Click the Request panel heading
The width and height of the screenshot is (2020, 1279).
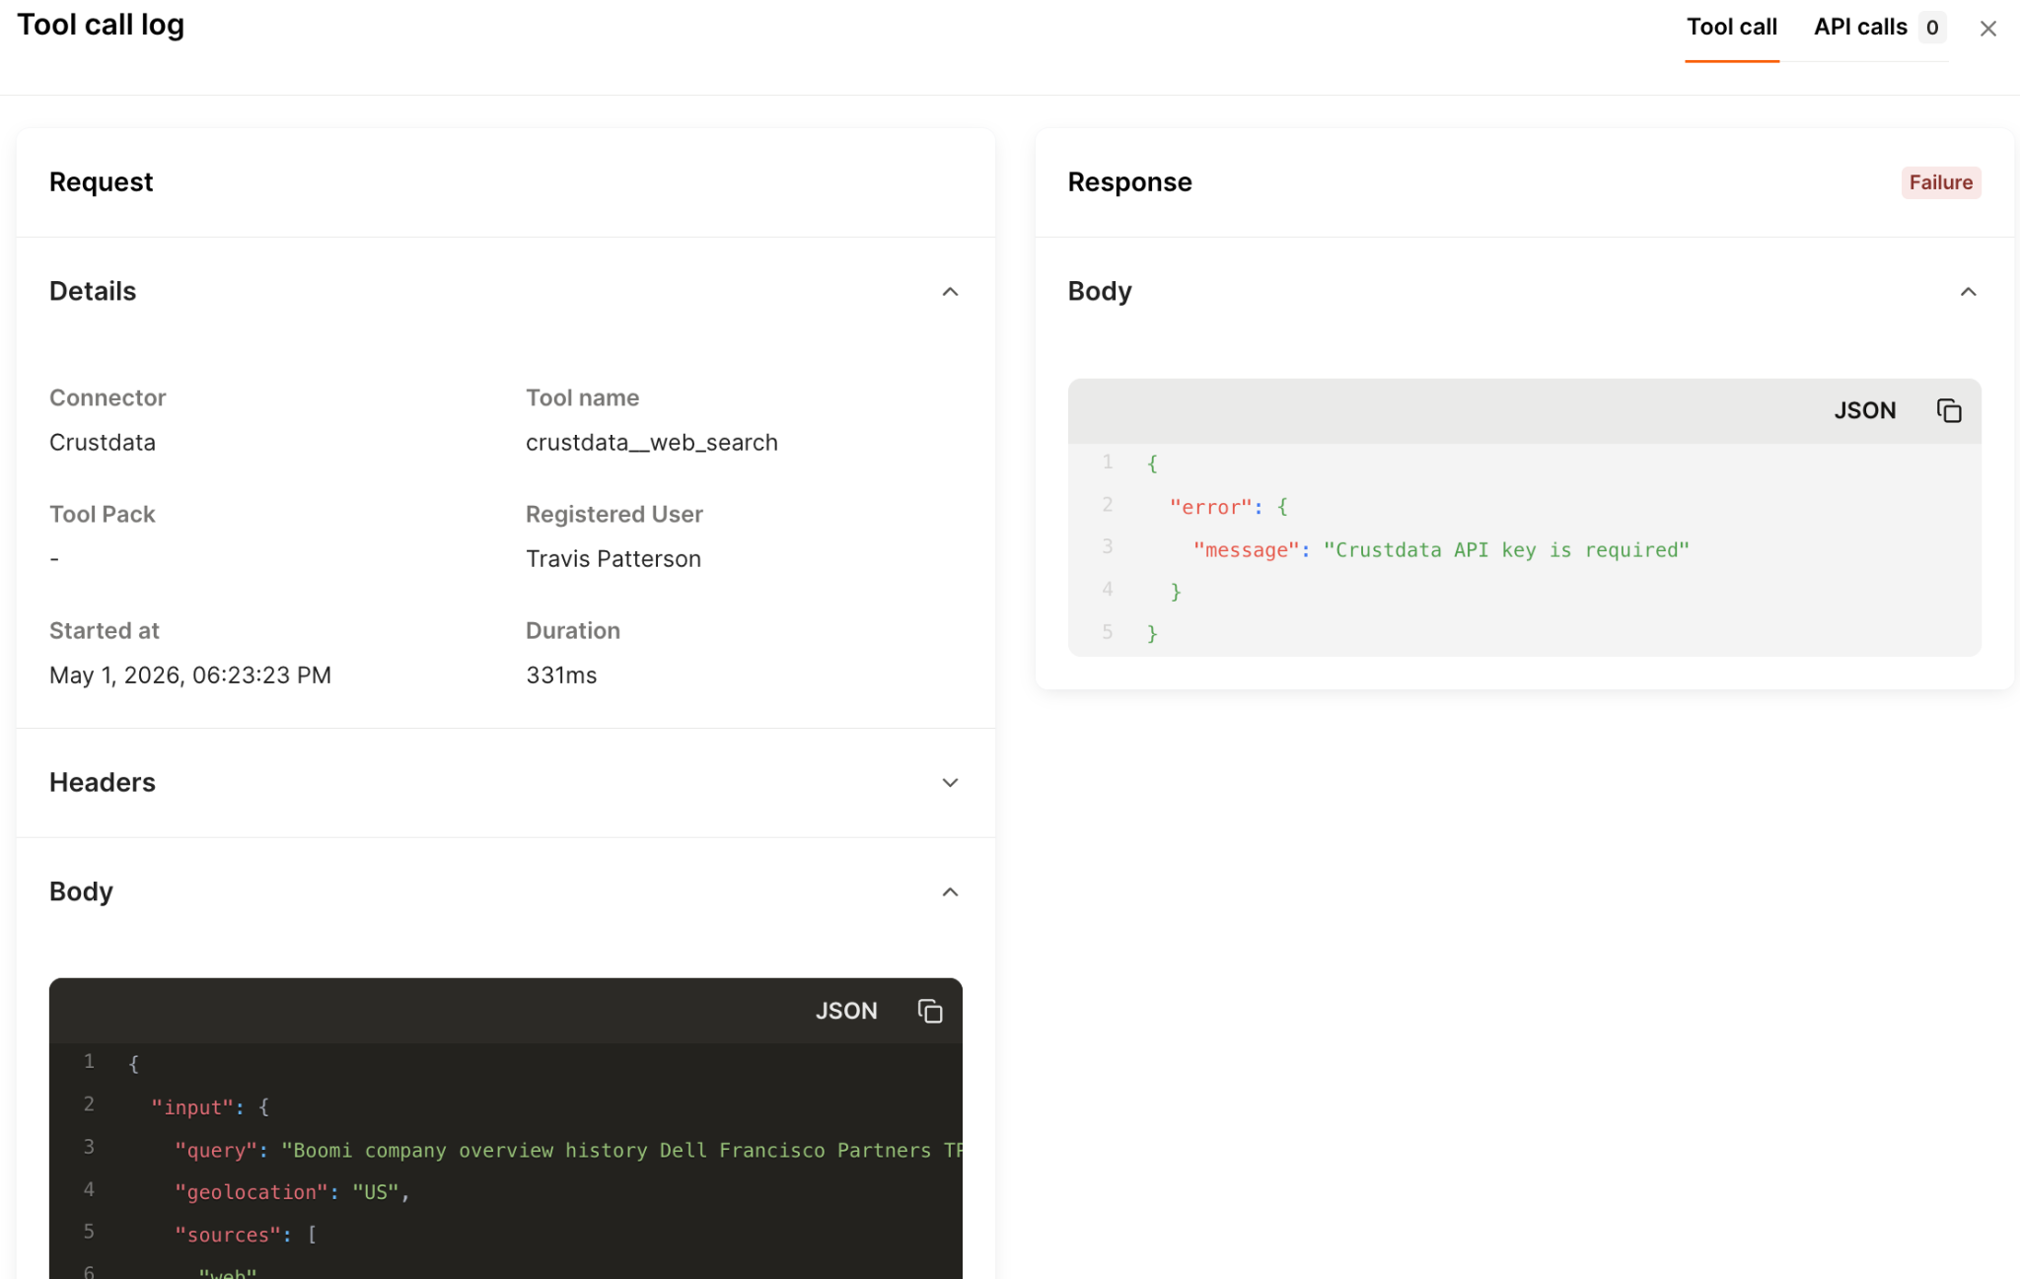(x=102, y=181)
